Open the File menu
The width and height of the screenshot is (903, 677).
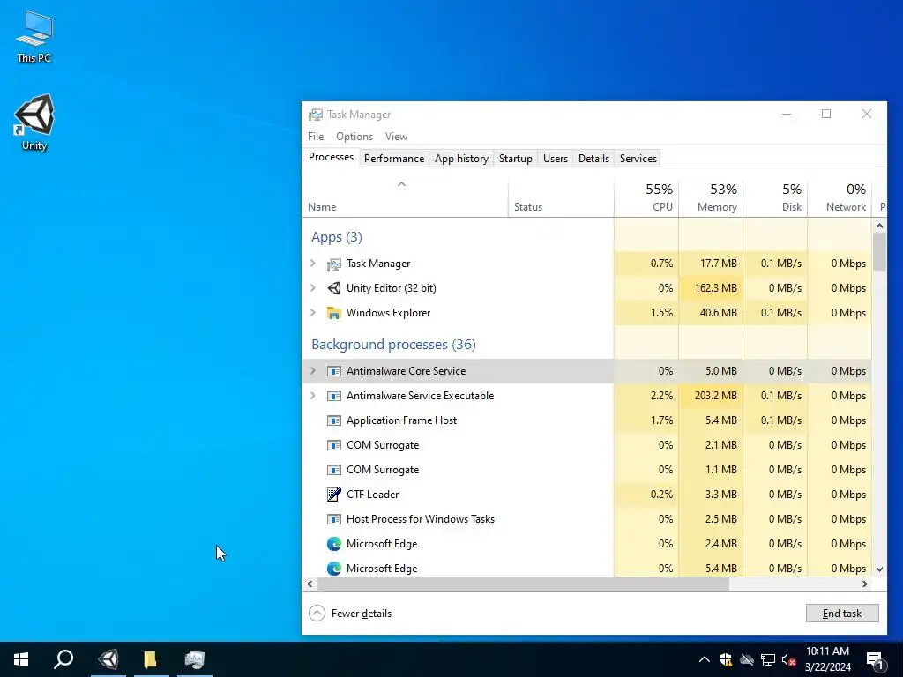[x=316, y=137]
